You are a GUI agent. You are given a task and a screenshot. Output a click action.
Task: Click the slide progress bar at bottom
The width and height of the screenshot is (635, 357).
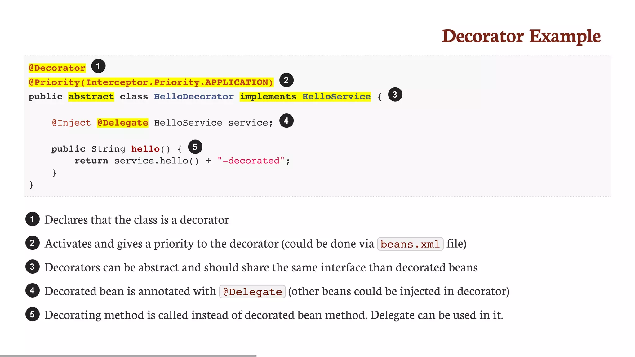(x=128, y=356)
